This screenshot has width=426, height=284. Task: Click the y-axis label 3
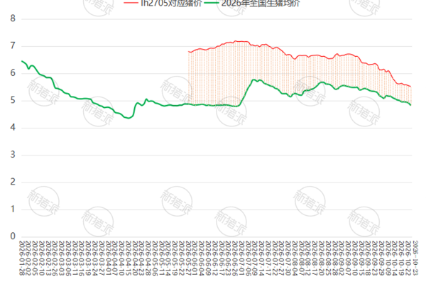(13, 155)
